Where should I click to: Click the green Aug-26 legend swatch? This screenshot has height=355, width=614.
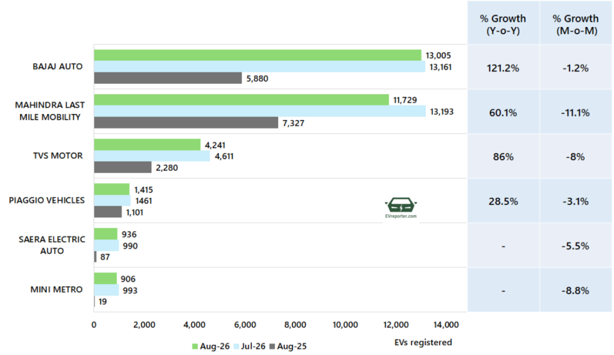click(195, 347)
